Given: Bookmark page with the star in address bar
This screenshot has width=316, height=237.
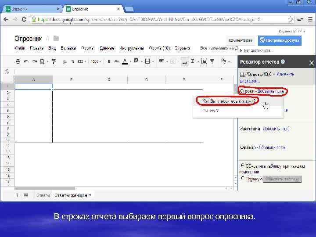Looking at the screenshot, I should pyautogui.click(x=290, y=20).
